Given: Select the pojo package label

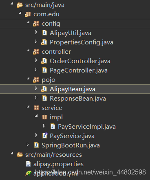Looking at the screenshot, I should (x=49, y=80).
